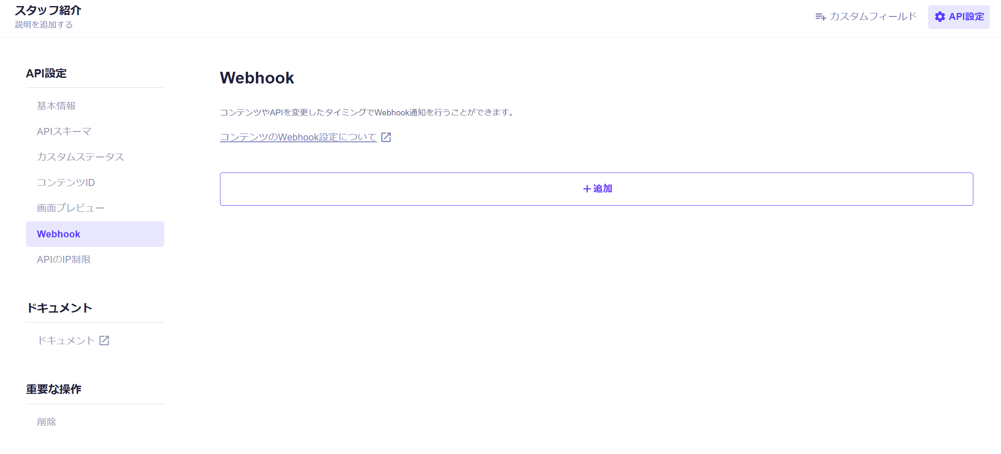Click the ドキュメント section heading
This screenshot has height=454, width=1001.
click(x=59, y=308)
